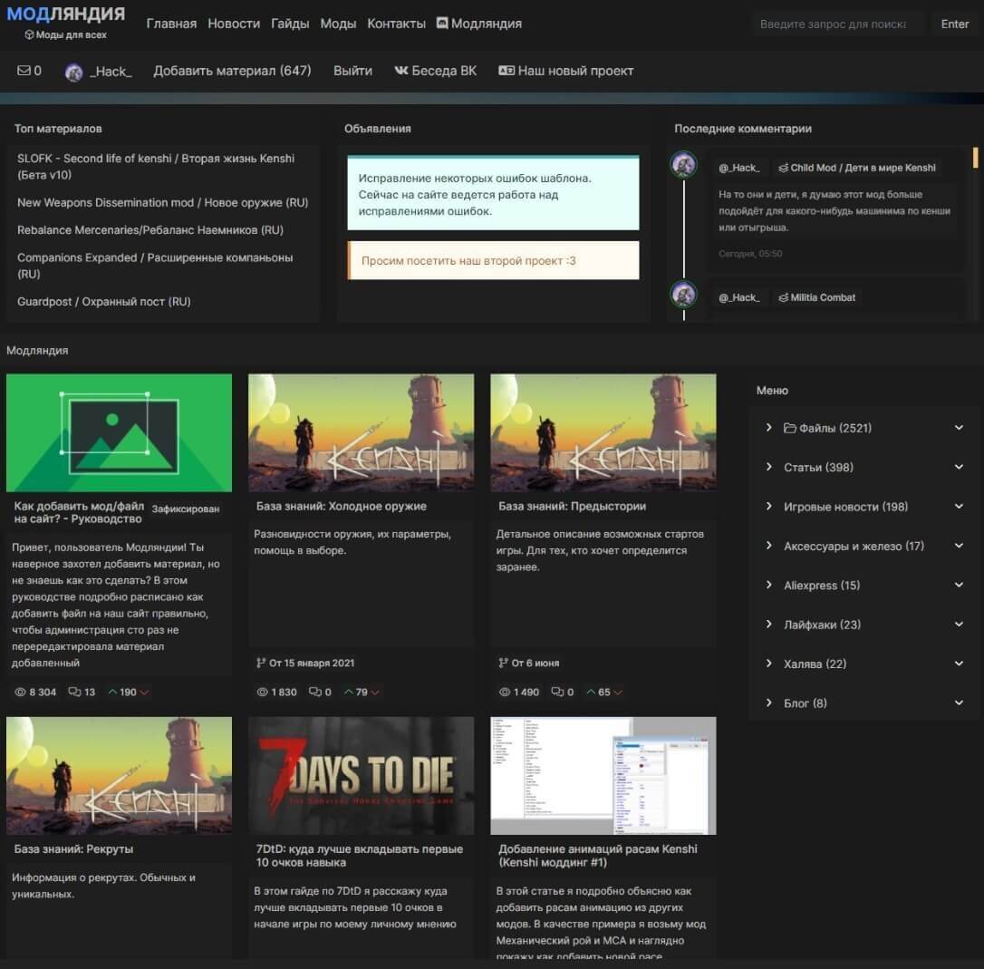The image size is (984, 969).
Task: Click the Модляндия nav item's icon
Action: [442, 24]
